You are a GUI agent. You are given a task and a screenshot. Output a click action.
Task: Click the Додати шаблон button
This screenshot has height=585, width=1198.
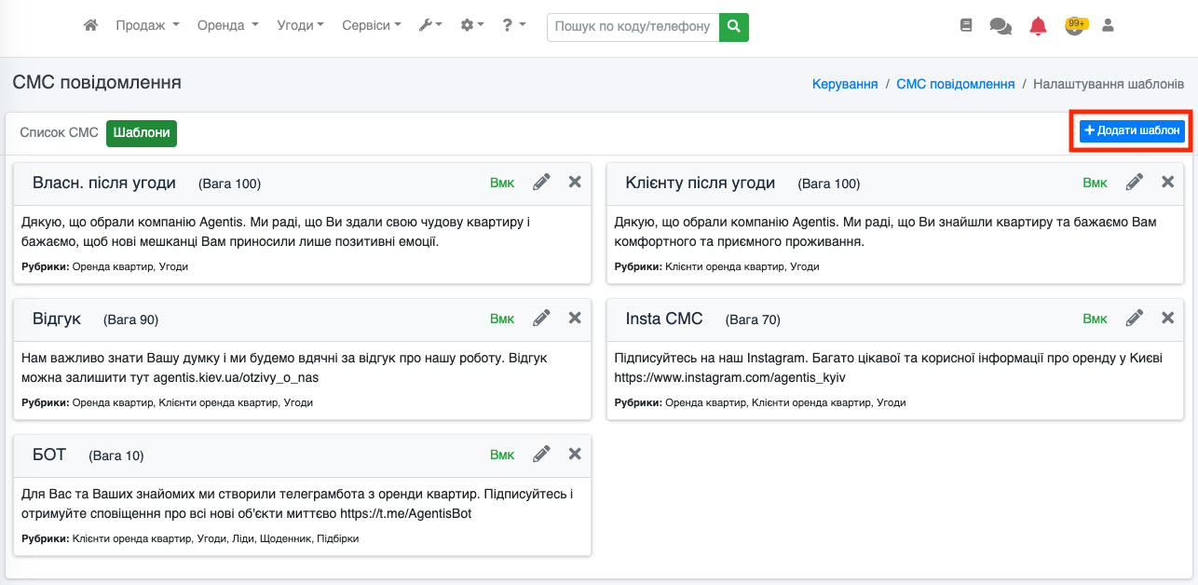(1132, 131)
